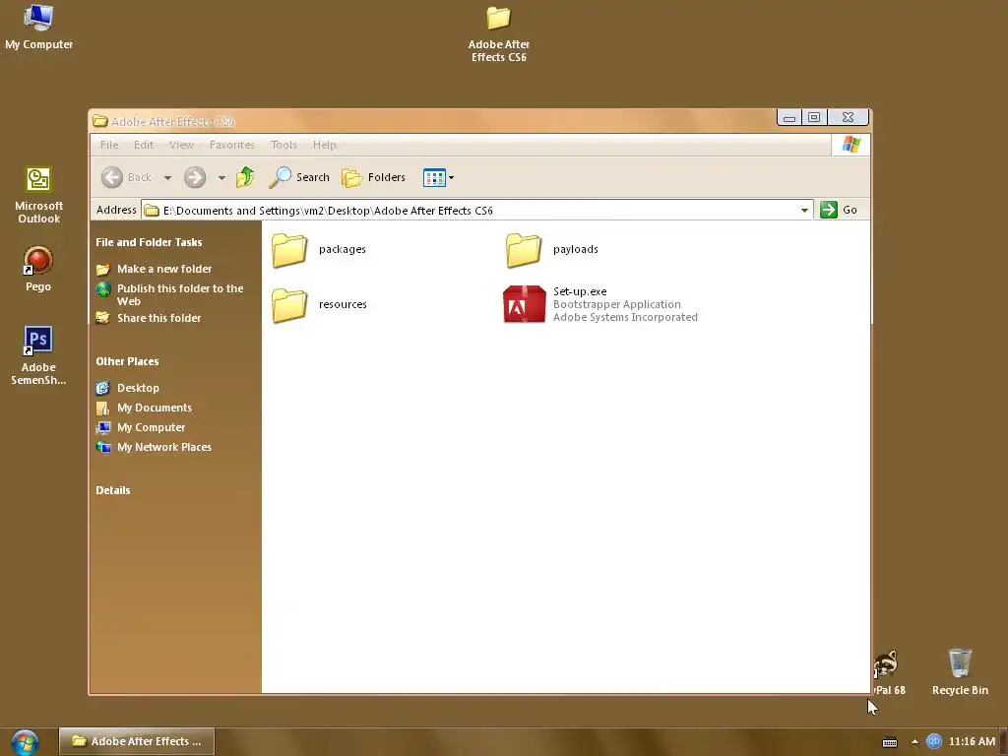
Task: Go to Desktop in Other Places
Action: coord(138,388)
